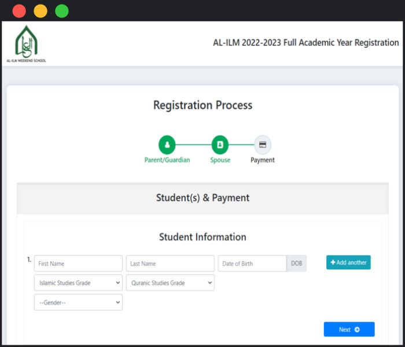
Task: Expand the Quranic Studies Grade dropdown
Action: pos(170,283)
